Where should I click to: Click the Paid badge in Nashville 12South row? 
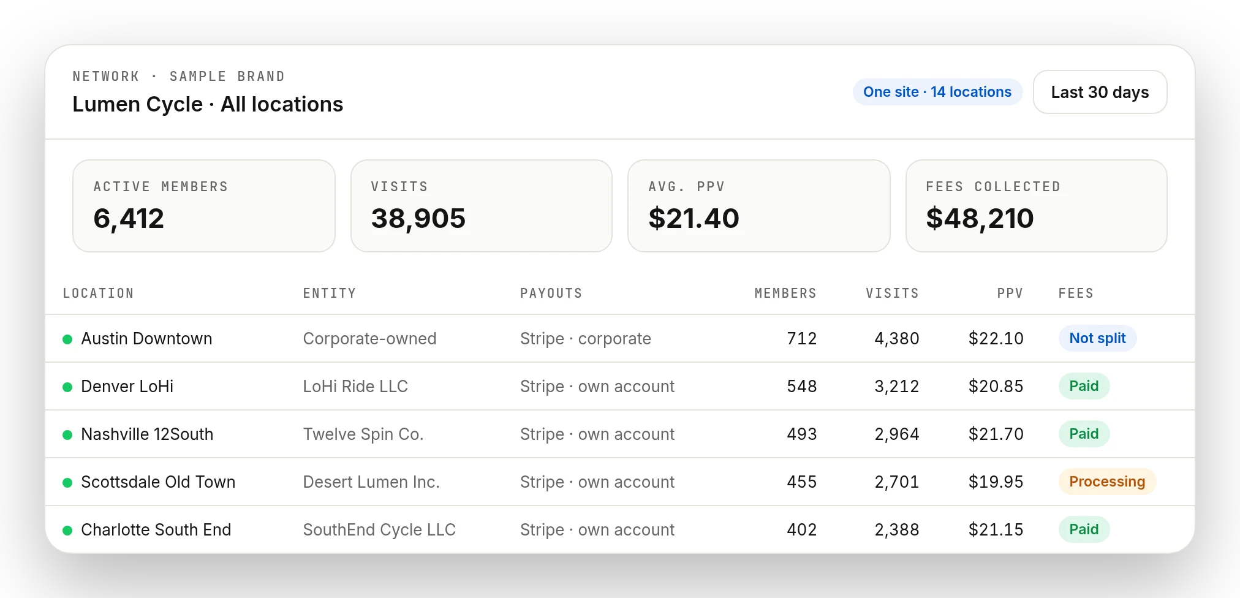[1084, 434]
